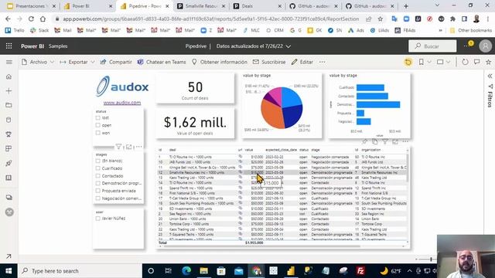Check the lost status checkbox

click(x=98, y=117)
